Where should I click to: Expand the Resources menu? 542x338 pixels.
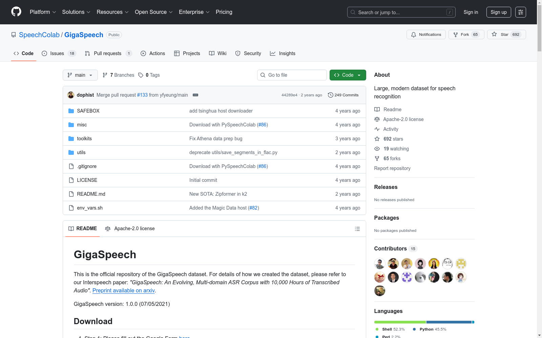(x=113, y=12)
